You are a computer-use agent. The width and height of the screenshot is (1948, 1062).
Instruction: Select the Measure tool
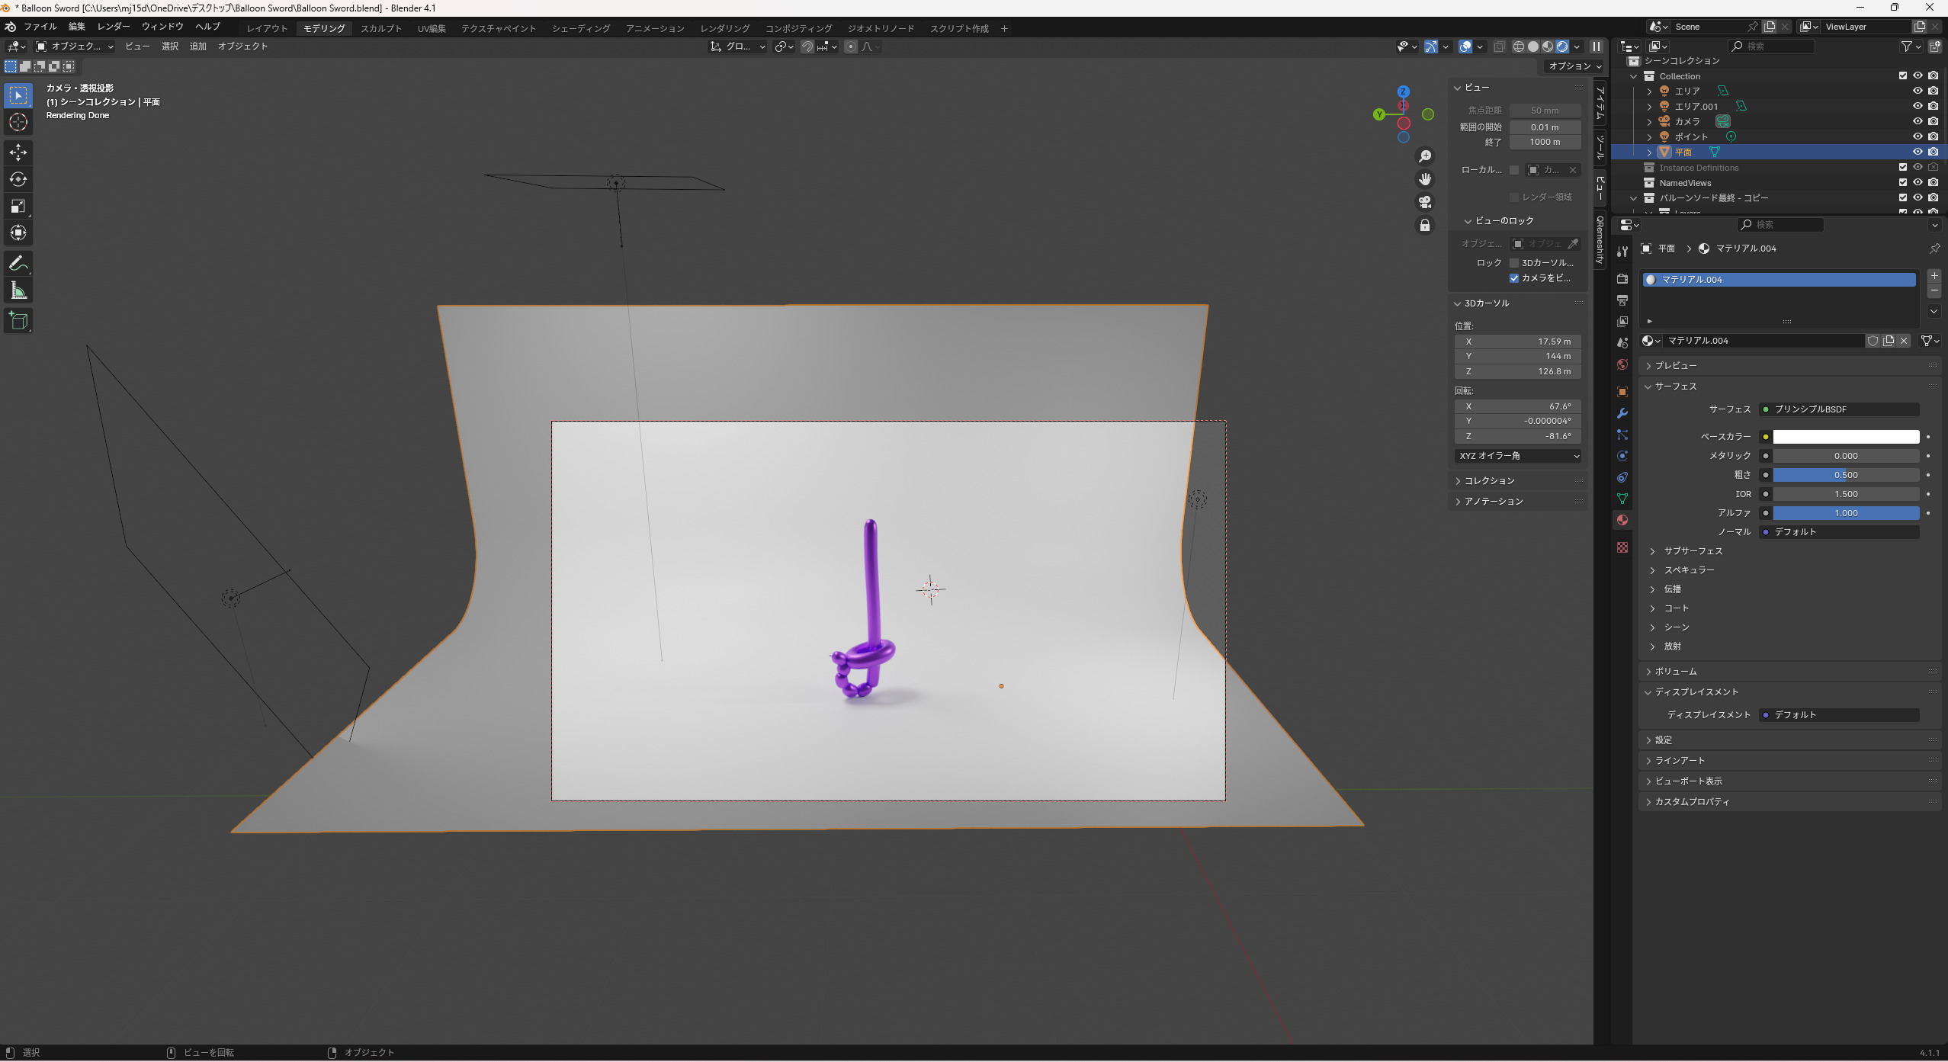coord(18,290)
